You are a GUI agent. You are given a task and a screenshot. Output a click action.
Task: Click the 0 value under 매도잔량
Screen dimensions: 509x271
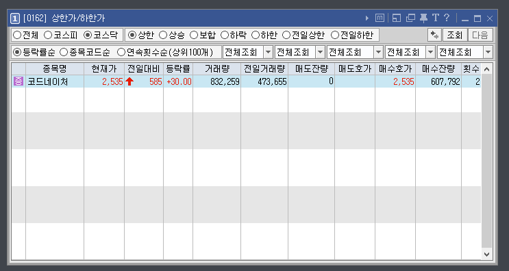click(x=331, y=81)
